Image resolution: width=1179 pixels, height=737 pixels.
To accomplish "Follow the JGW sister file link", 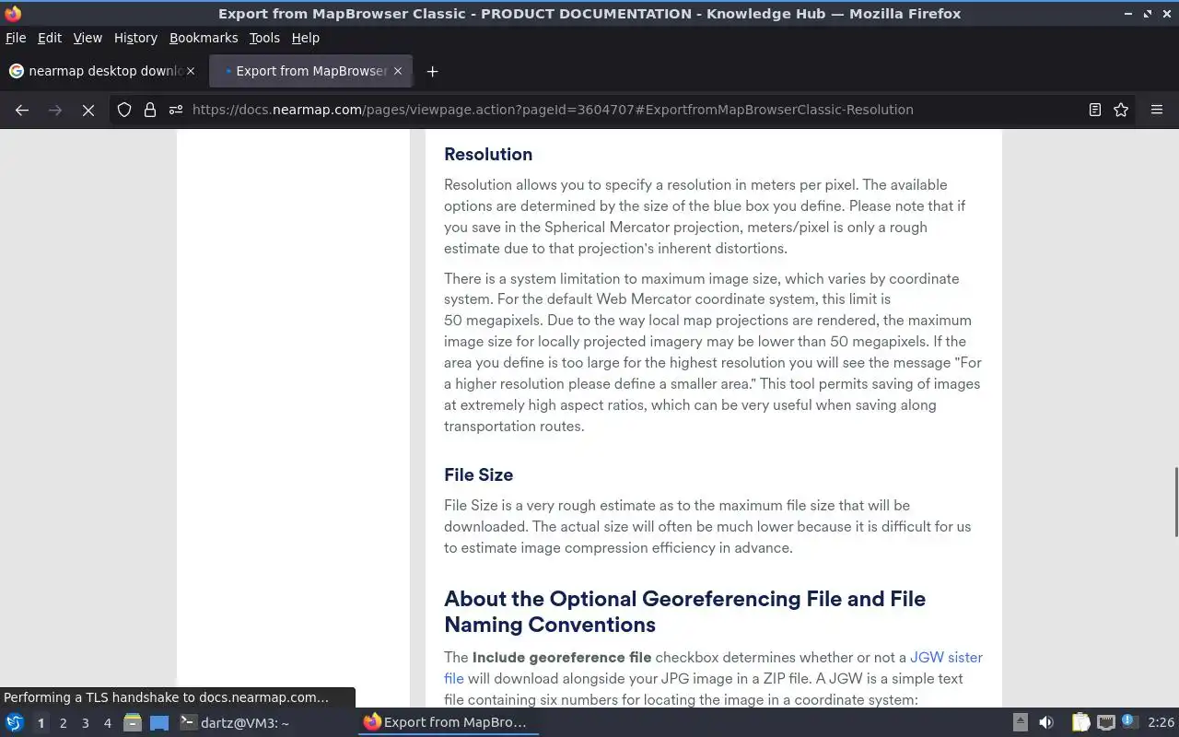I will point(713,668).
